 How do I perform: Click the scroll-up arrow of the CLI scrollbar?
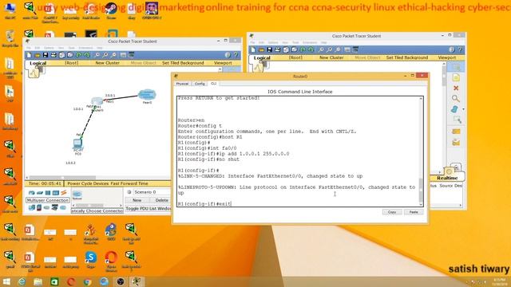click(421, 99)
